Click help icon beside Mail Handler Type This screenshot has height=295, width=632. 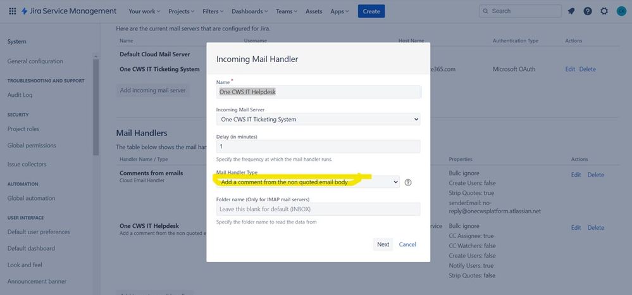408,182
